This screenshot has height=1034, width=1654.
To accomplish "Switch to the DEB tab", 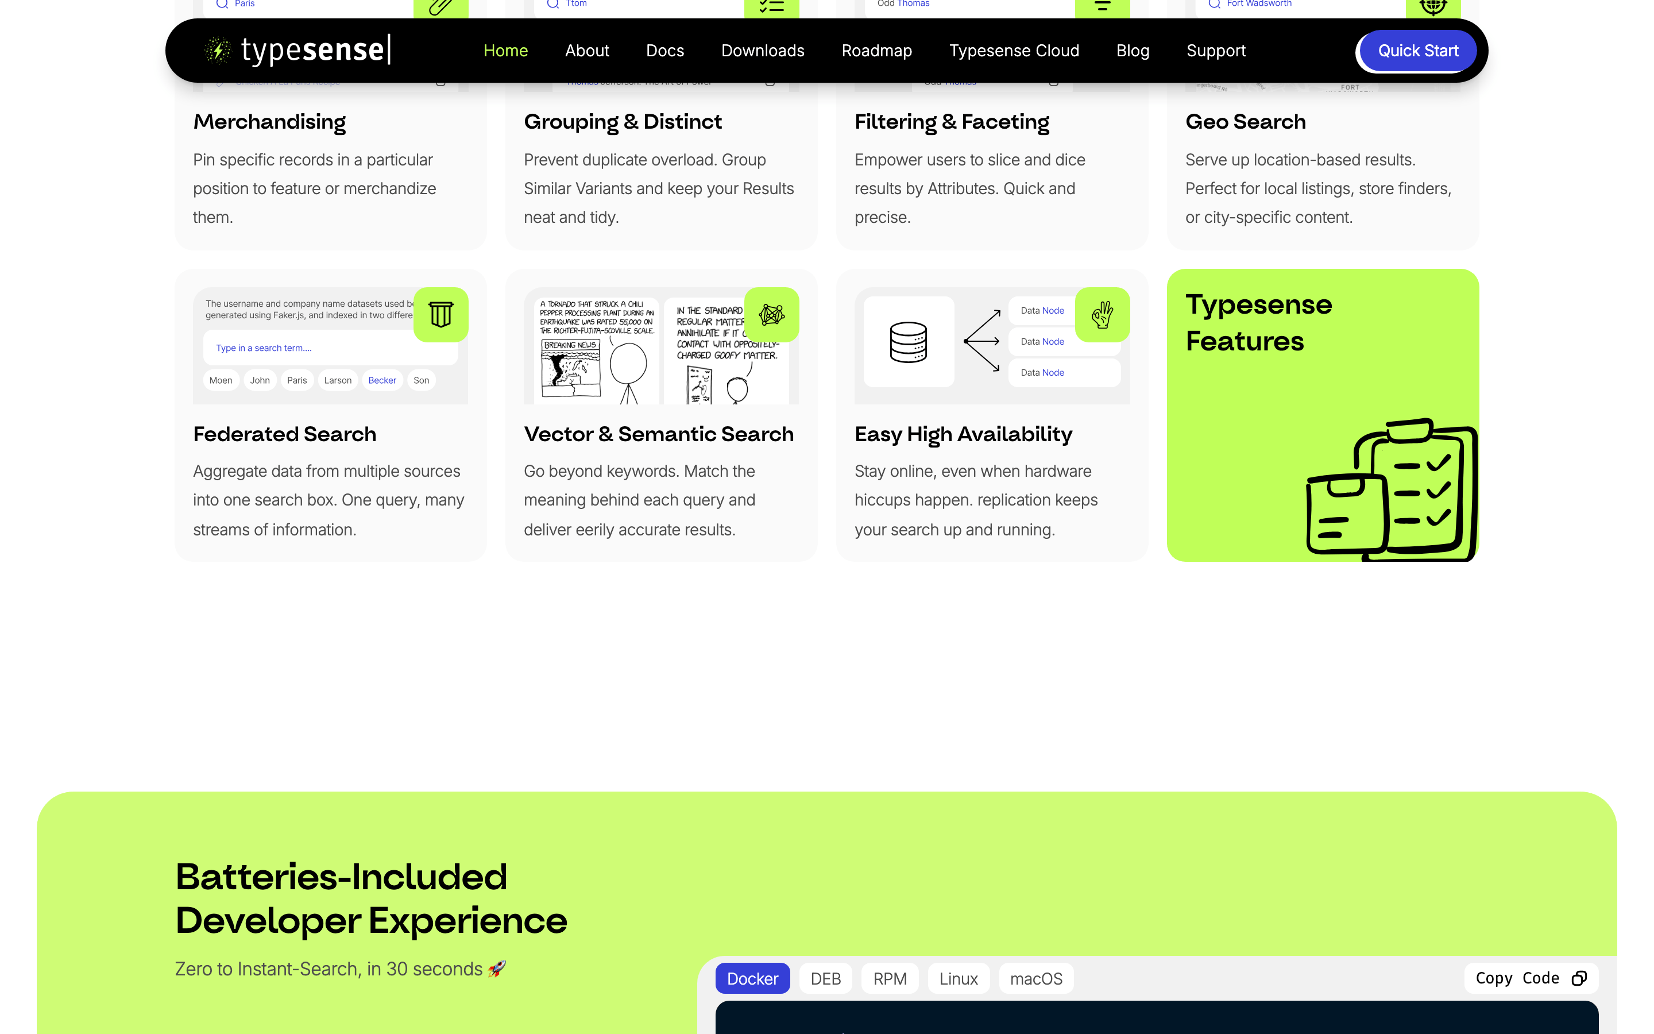I will pyautogui.click(x=826, y=979).
